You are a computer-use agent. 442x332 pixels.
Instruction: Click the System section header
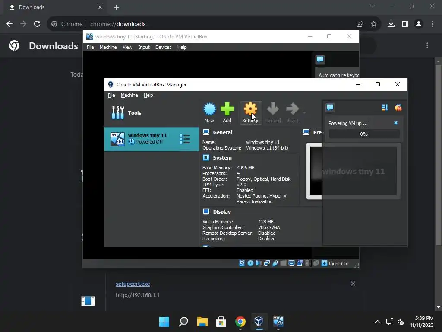[222, 158]
